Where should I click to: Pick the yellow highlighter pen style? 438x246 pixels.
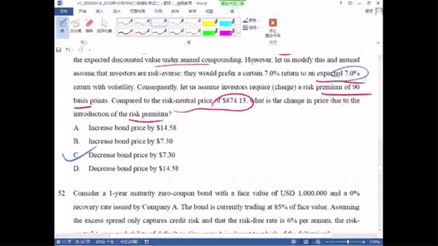pyautogui.click(x=210, y=22)
